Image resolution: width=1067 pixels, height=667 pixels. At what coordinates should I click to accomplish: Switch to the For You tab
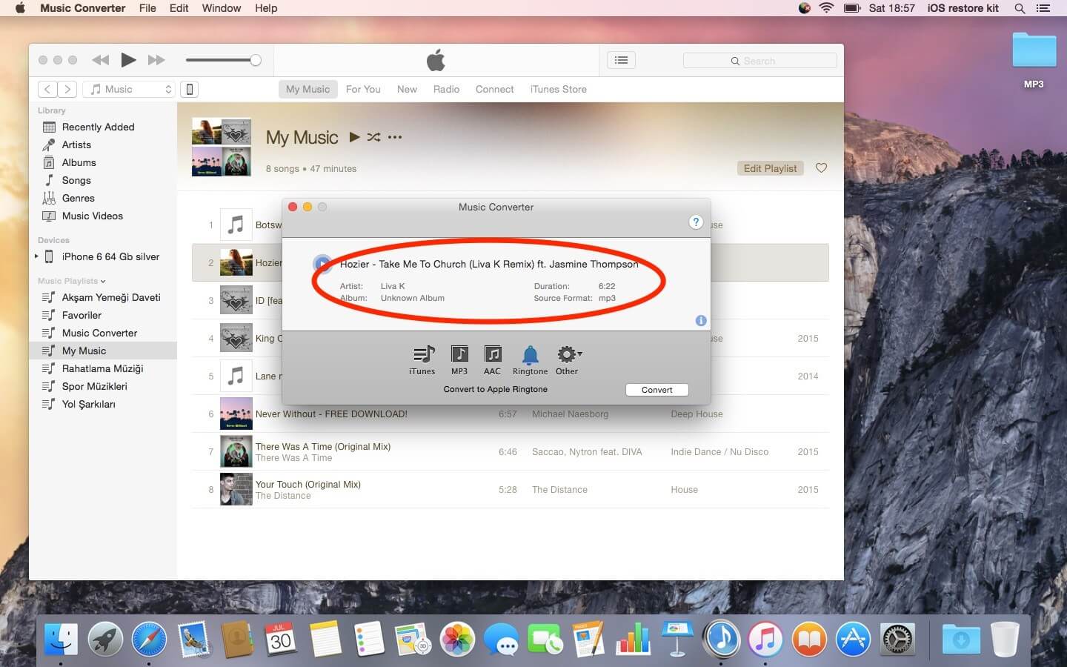pos(363,89)
